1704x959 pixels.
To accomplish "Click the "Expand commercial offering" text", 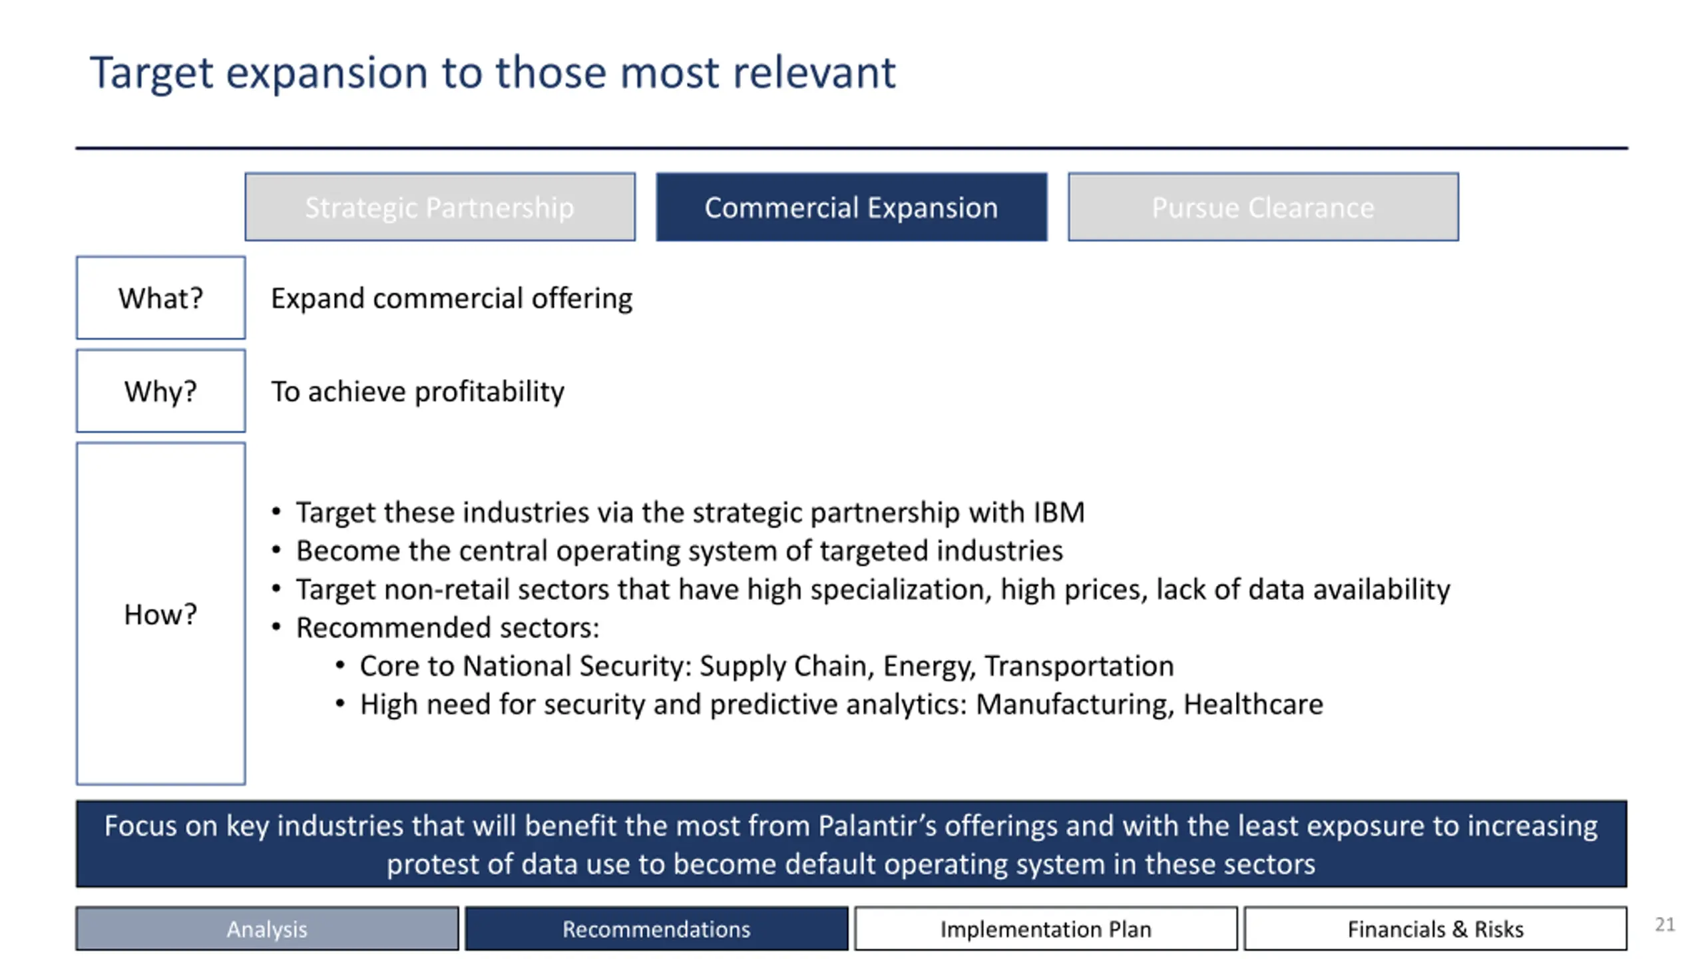I will 451,298.
